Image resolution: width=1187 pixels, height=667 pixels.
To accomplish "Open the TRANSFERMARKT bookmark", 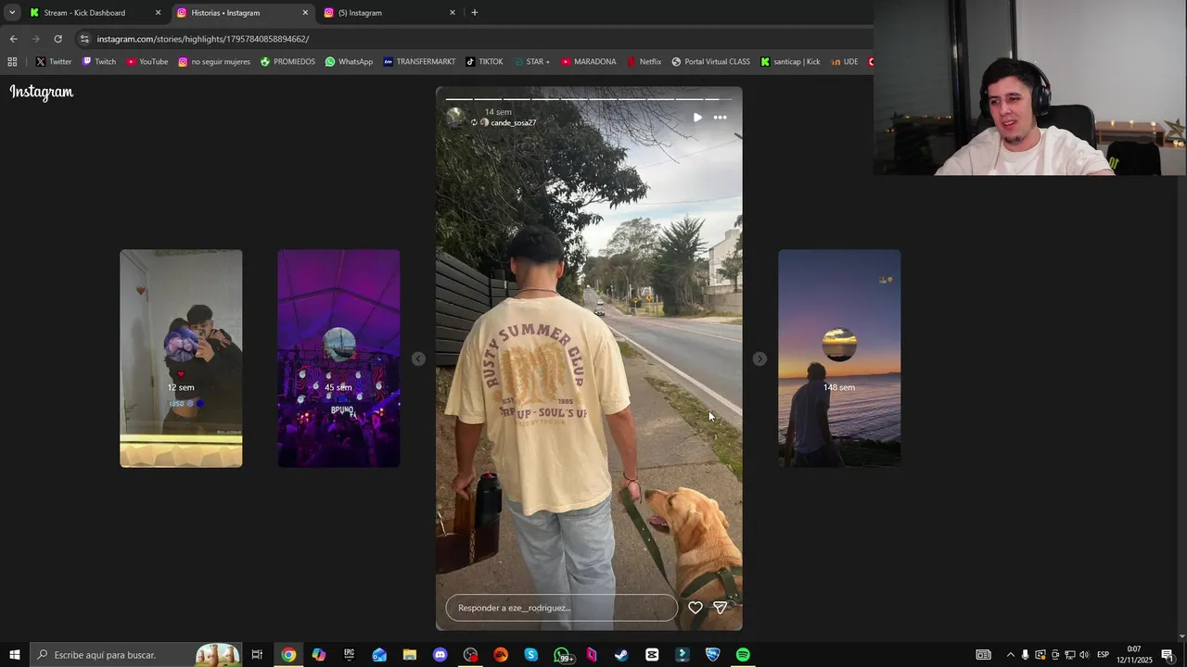I will tap(419, 62).
